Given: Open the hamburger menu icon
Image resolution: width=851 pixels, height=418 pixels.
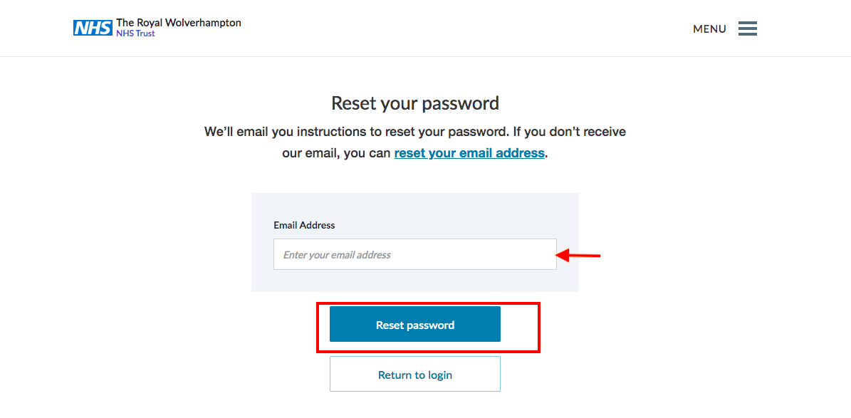Looking at the screenshot, I should point(747,28).
